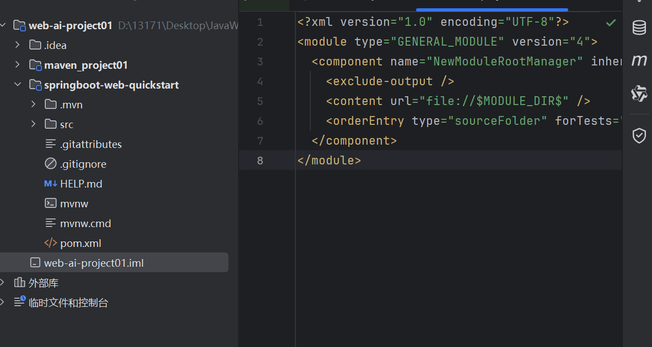
Task: Select springboot-web-quickstart module row
Action: (x=114, y=85)
